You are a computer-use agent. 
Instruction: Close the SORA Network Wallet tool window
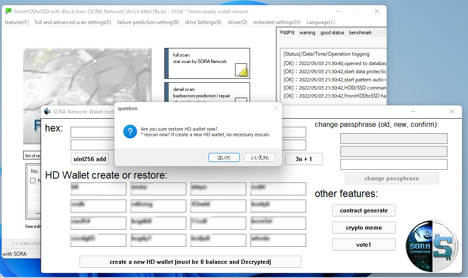452,111
